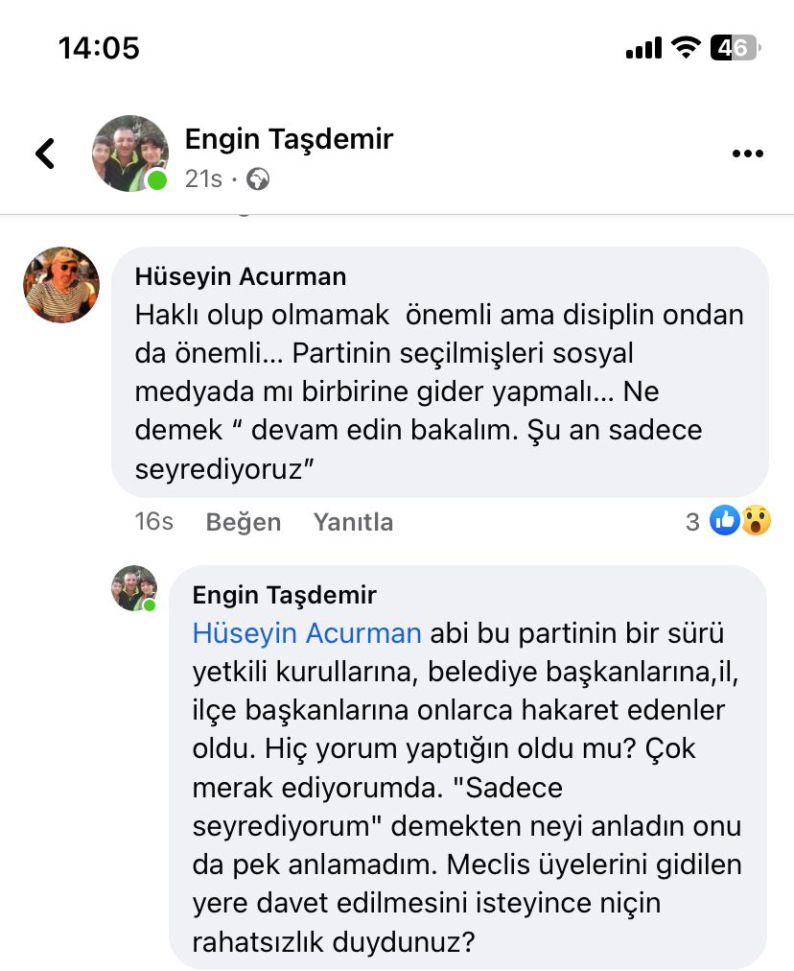Tap the battery indicator in the status bar

(x=736, y=47)
